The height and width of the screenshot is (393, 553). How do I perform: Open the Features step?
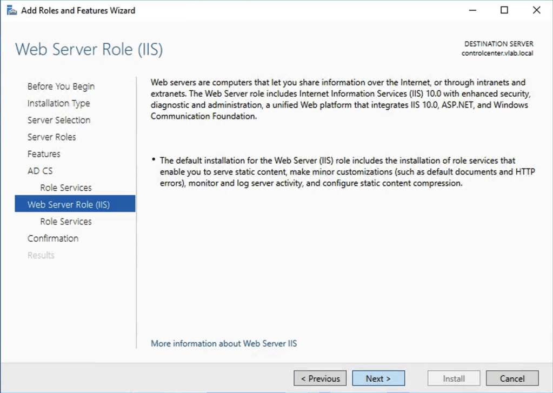[x=44, y=154]
